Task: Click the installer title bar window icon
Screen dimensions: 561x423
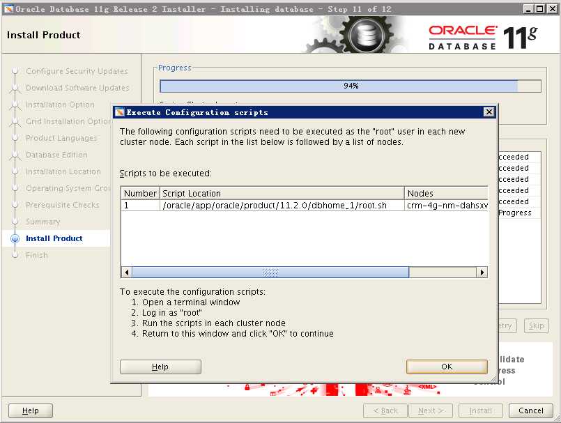Action: click(x=8, y=8)
